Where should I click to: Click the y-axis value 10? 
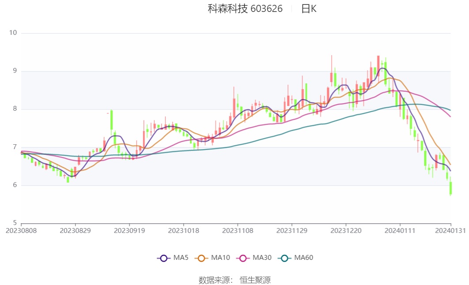pyautogui.click(x=13, y=33)
